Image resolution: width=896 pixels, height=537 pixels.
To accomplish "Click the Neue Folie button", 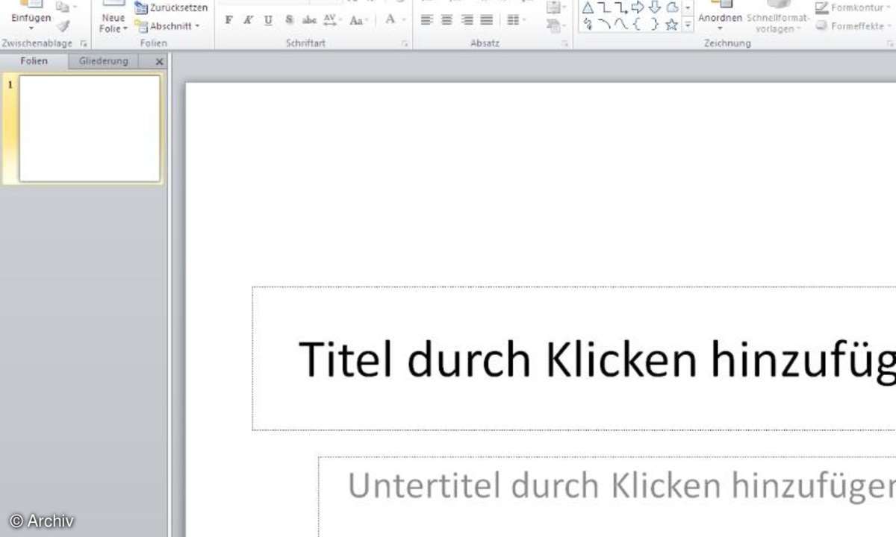I will tap(113, 21).
